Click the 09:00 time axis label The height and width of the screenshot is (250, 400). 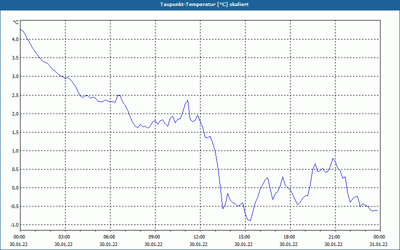click(x=153, y=237)
